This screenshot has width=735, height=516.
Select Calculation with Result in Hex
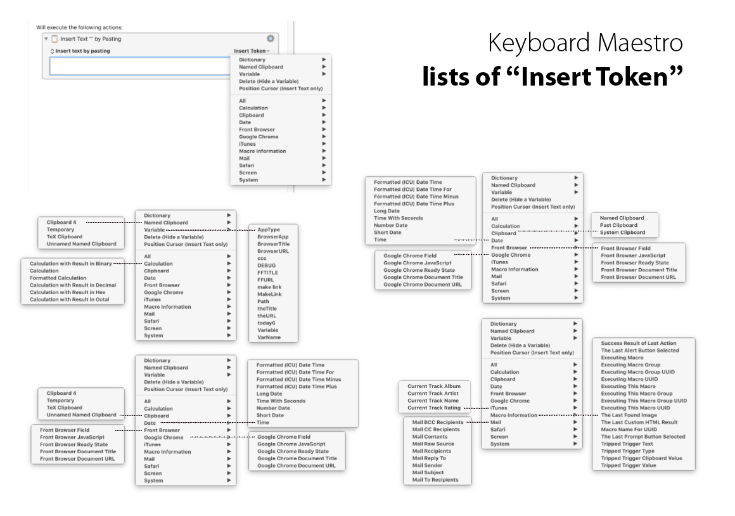(x=68, y=292)
